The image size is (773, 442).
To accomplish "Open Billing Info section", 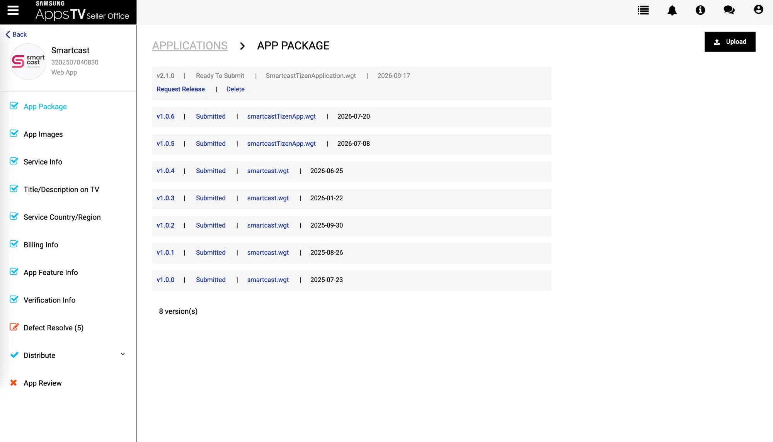I will (x=41, y=245).
